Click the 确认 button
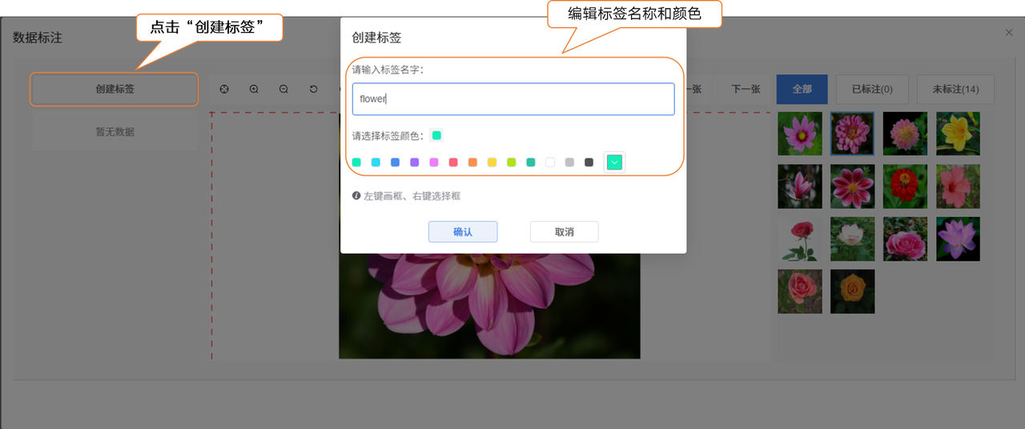 pos(463,232)
